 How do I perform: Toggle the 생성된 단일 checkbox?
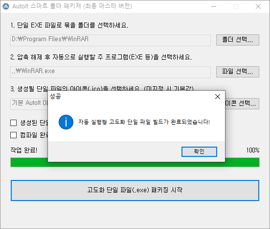pyautogui.click(x=13, y=123)
